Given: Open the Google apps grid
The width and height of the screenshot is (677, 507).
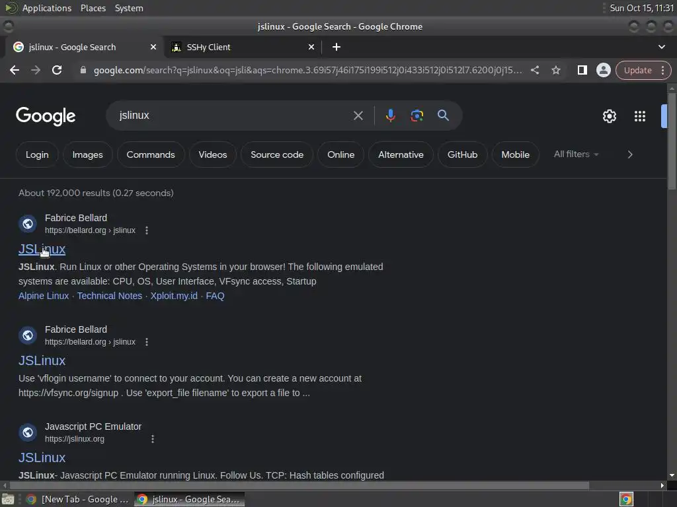Looking at the screenshot, I should [x=640, y=116].
